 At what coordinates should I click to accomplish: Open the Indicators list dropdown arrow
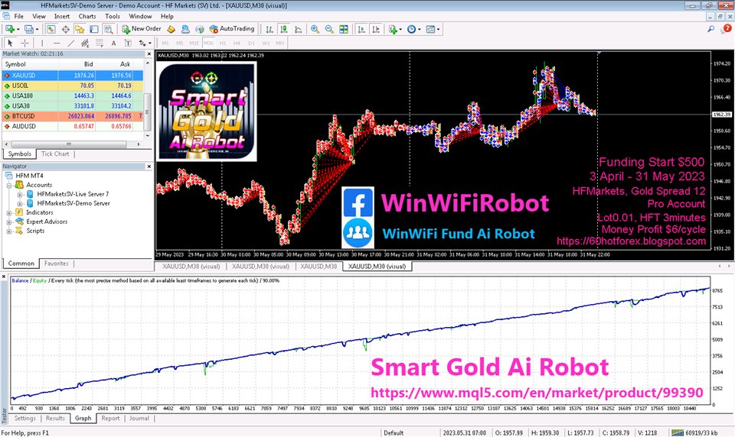point(400,30)
